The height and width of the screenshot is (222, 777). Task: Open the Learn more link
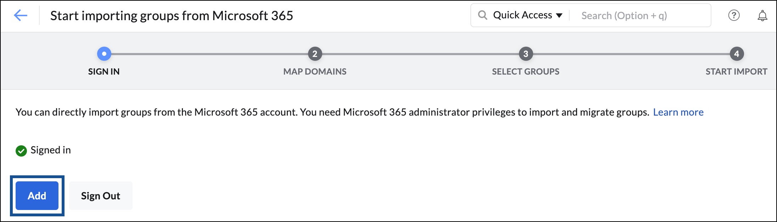678,112
